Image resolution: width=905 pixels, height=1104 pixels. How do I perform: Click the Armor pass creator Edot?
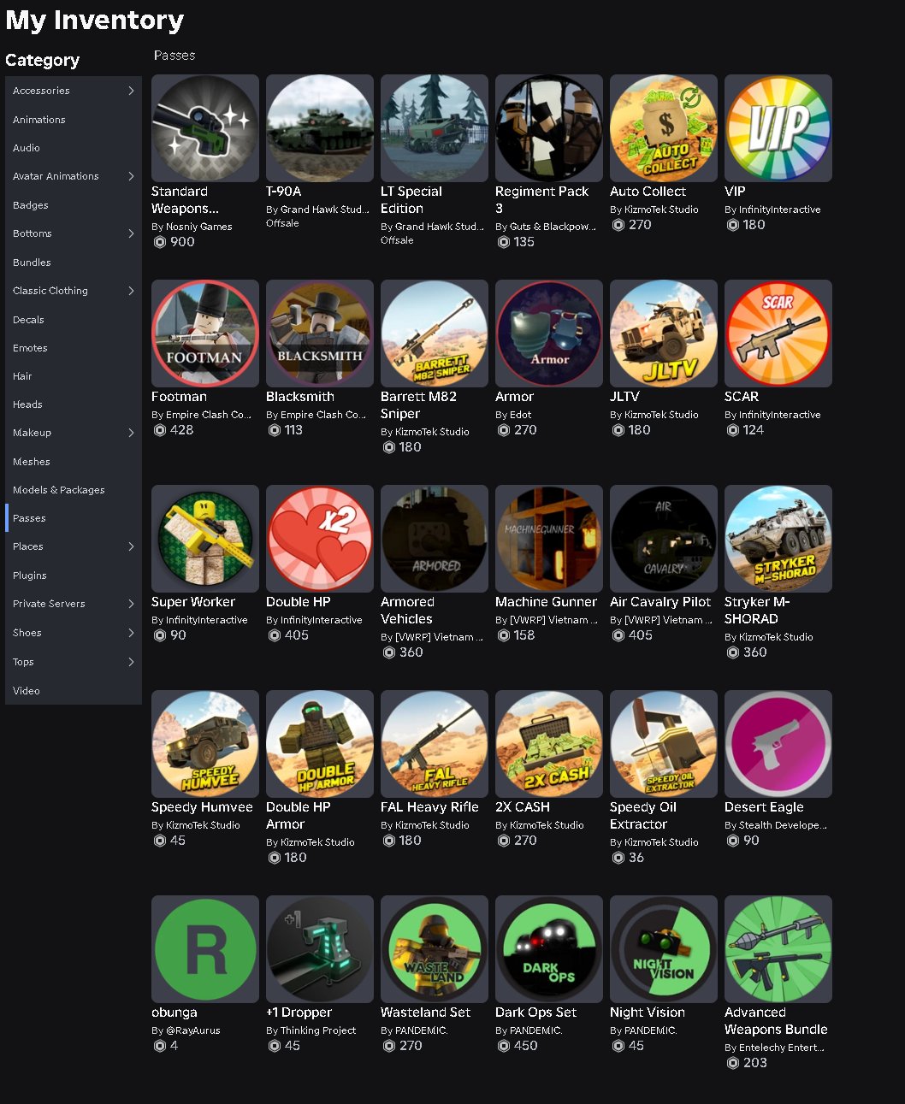(521, 415)
